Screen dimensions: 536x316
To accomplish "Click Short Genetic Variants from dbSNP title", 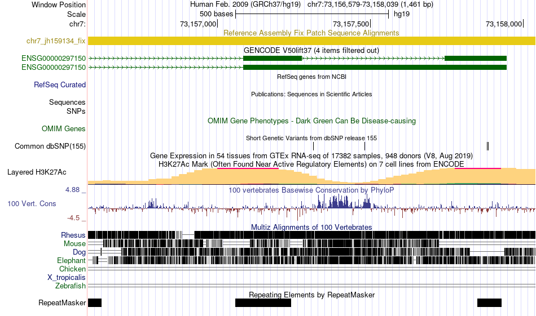I will click(311, 138).
